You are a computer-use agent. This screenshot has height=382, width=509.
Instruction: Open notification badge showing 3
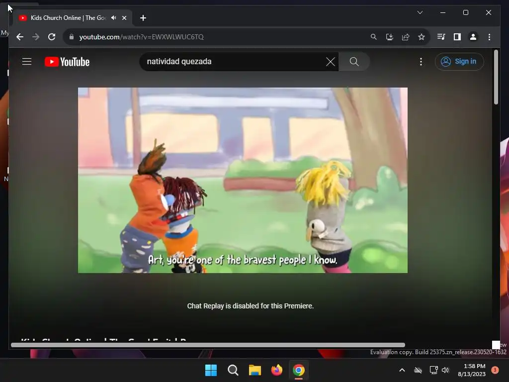tap(495, 370)
